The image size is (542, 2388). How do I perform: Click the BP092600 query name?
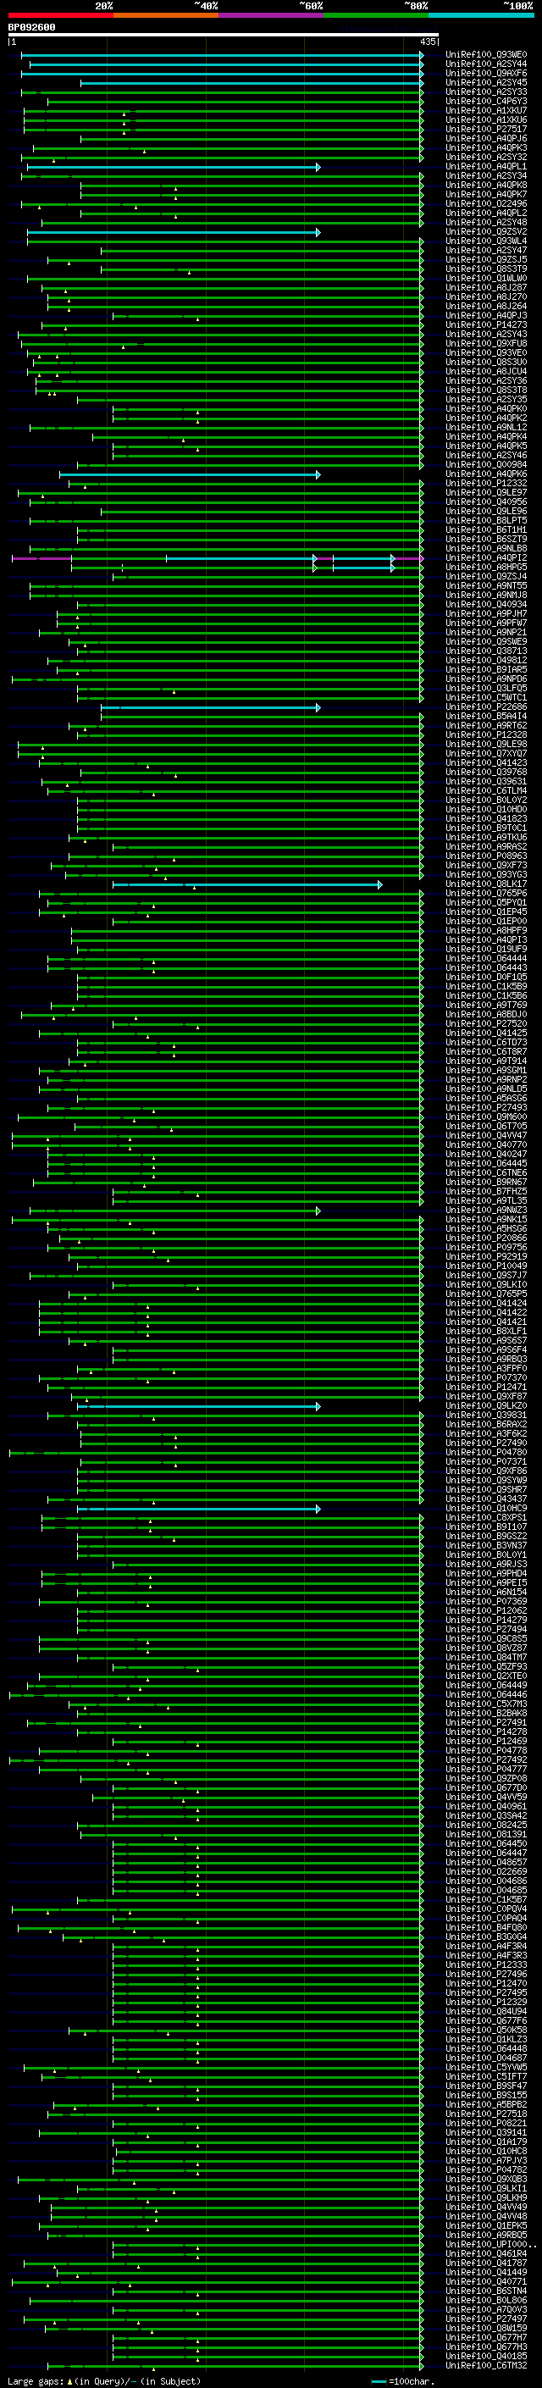31,27
